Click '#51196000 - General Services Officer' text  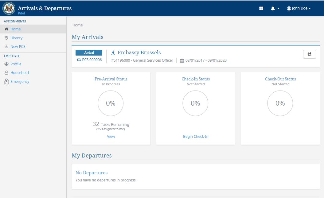(142, 60)
